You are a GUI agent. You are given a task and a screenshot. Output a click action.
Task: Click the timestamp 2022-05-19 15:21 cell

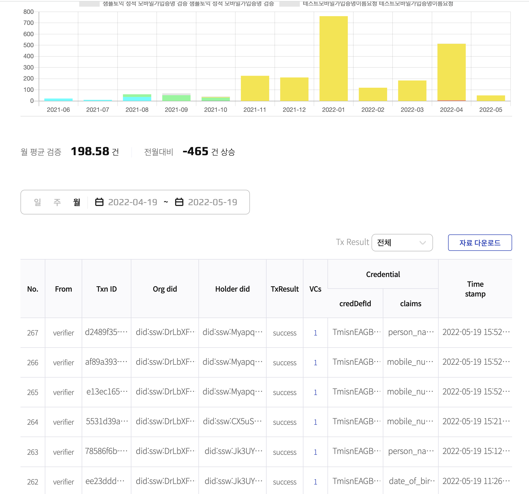[476, 421]
